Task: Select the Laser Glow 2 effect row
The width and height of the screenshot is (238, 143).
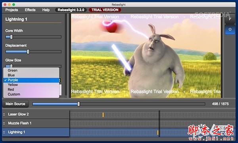Action: [x=36, y=114]
